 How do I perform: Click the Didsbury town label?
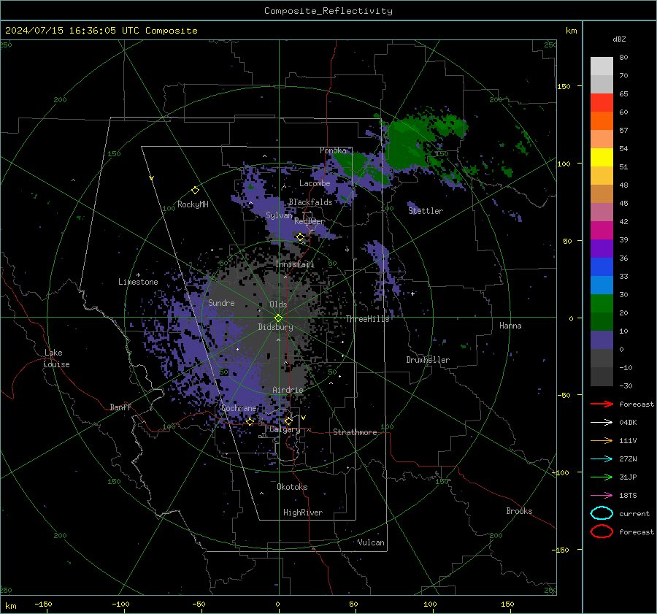[x=276, y=327]
